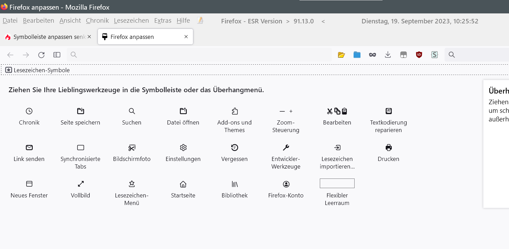Select the Bildschirmfoto scissors icon
Image resolution: width=509 pixels, height=249 pixels.
[x=132, y=148]
